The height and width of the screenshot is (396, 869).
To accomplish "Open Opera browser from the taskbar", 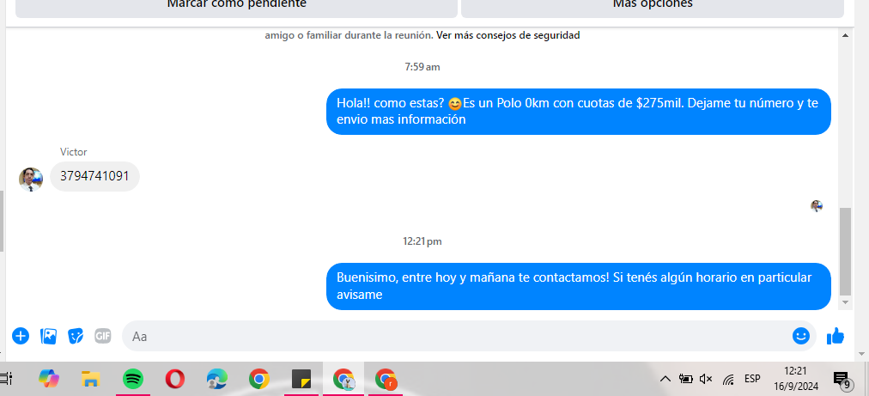I will 175,378.
